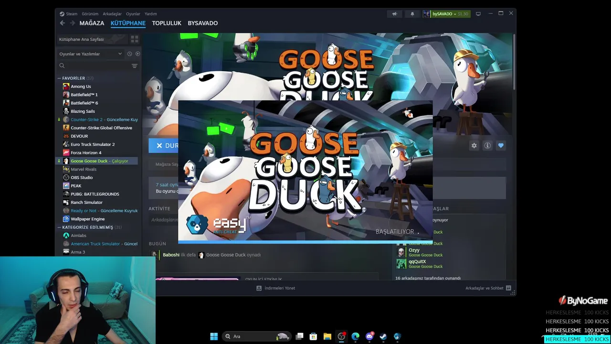Toggle favorite heart for Goose Goose Duck
Image resolution: width=611 pixels, height=344 pixels.
coord(501,146)
